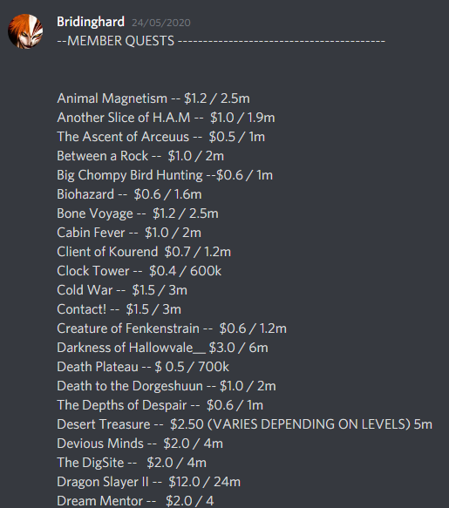Viewport: 449px width, 508px height.
Task: Click the Between a Rock entry
Action: [x=140, y=156]
